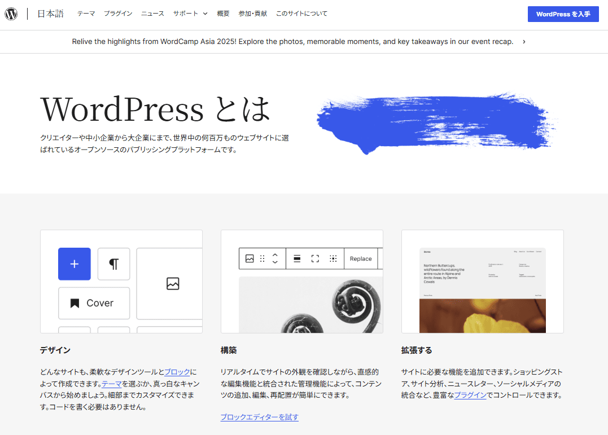Click the drag handle dots icon
Screen dimensions: 608x435
point(262,258)
